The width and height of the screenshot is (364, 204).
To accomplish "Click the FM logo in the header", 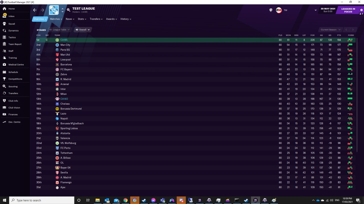I will (x=279, y=10).
